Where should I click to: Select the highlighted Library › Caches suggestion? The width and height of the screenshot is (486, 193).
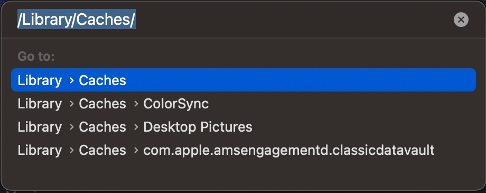click(x=244, y=80)
